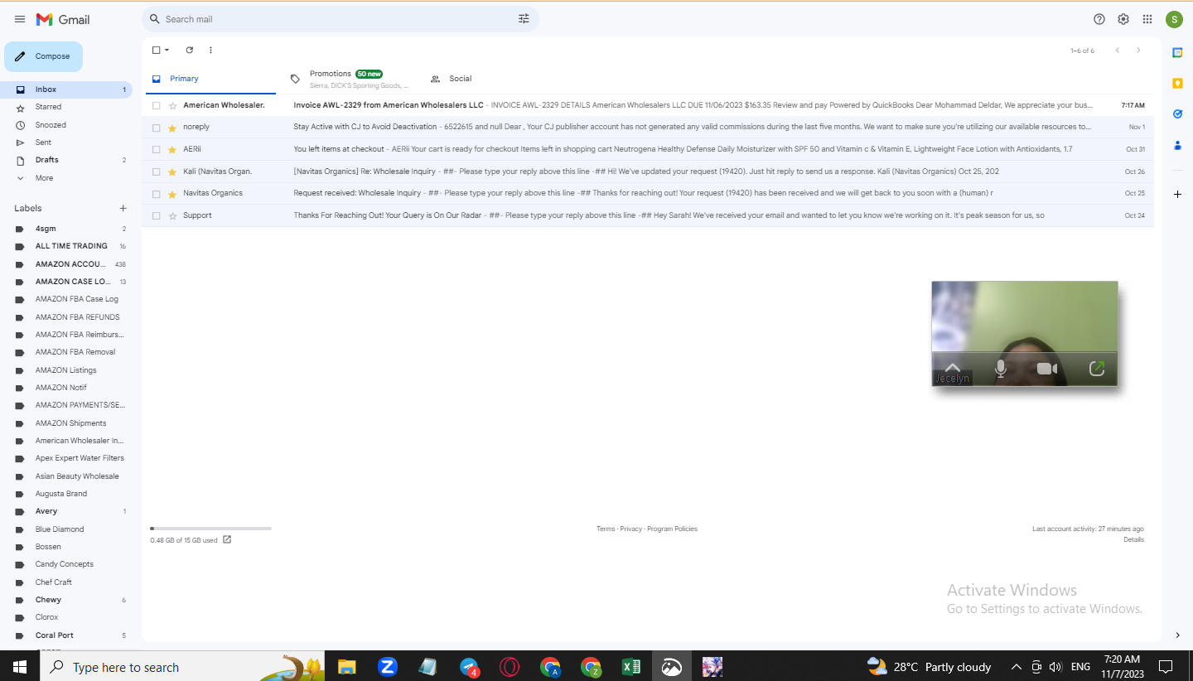The width and height of the screenshot is (1193, 681).
Task: Create a new label with the plus icon
Action: tap(123, 209)
